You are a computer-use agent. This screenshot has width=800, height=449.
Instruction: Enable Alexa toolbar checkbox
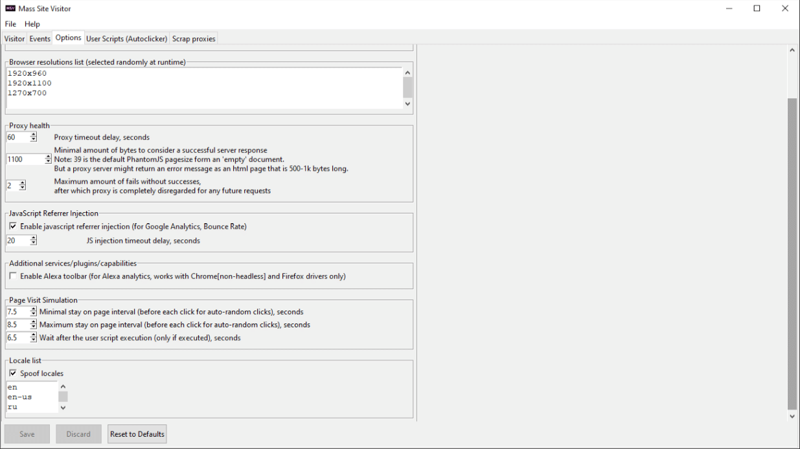[x=13, y=276]
